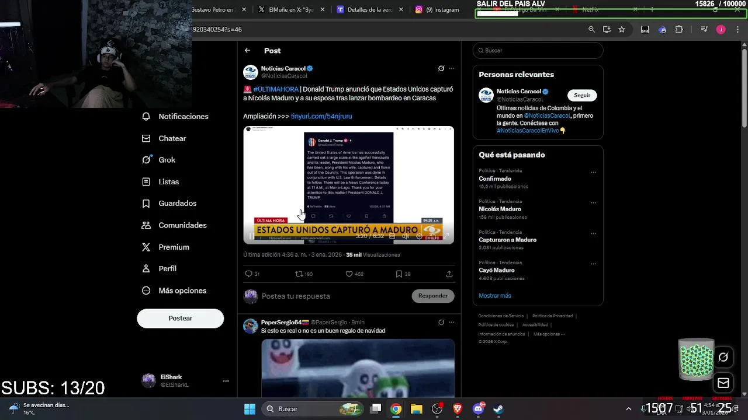Click the Postear button
Viewport: 748px width, 420px height.
[181, 318]
